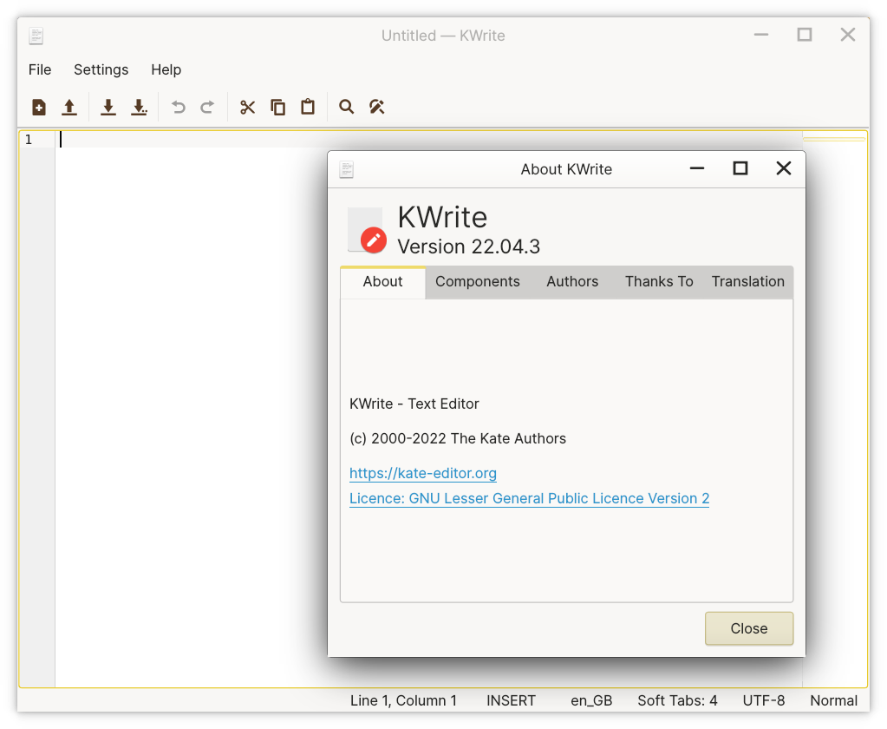Minimize the main KWrite window
The height and width of the screenshot is (729, 887).
click(761, 35)
